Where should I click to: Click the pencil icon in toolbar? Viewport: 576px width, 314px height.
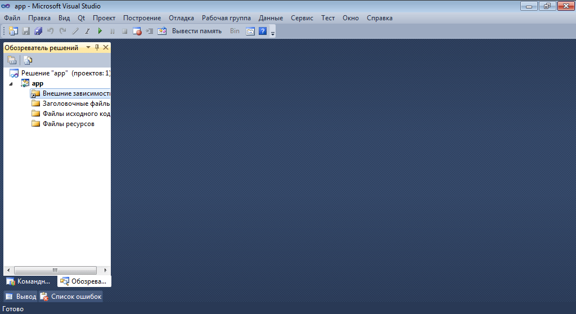click(x=75, y=32)
